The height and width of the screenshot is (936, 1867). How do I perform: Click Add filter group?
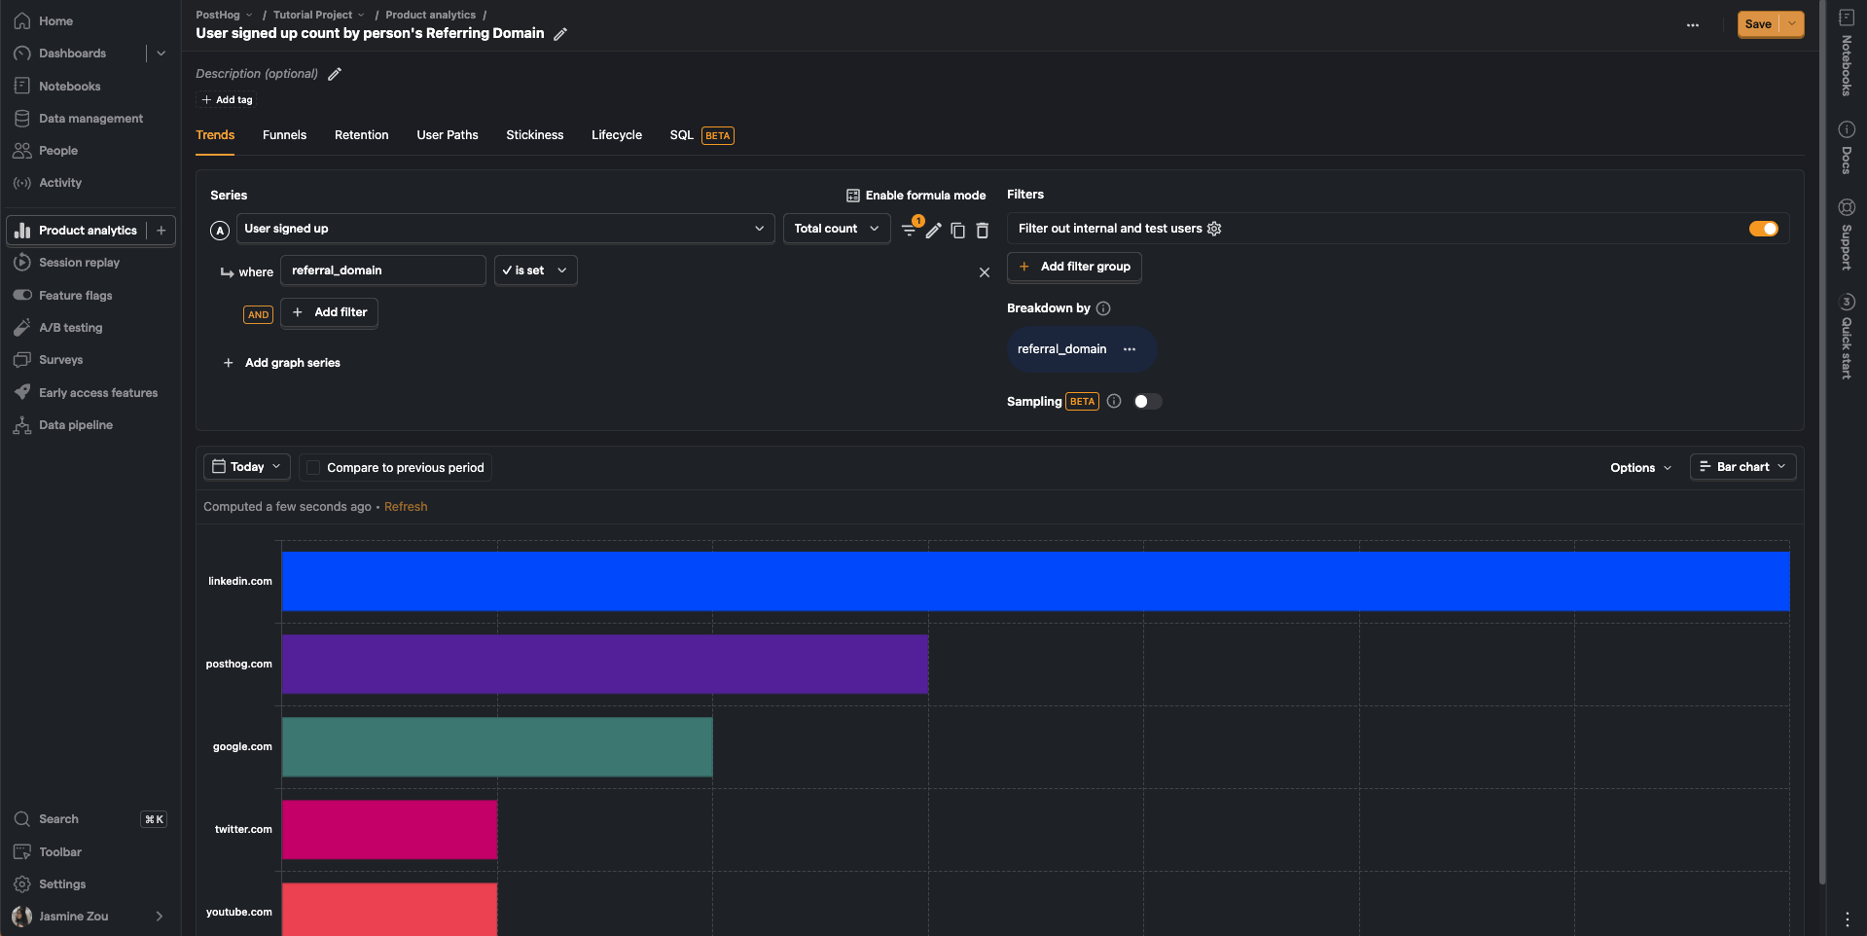point(1075,267)
